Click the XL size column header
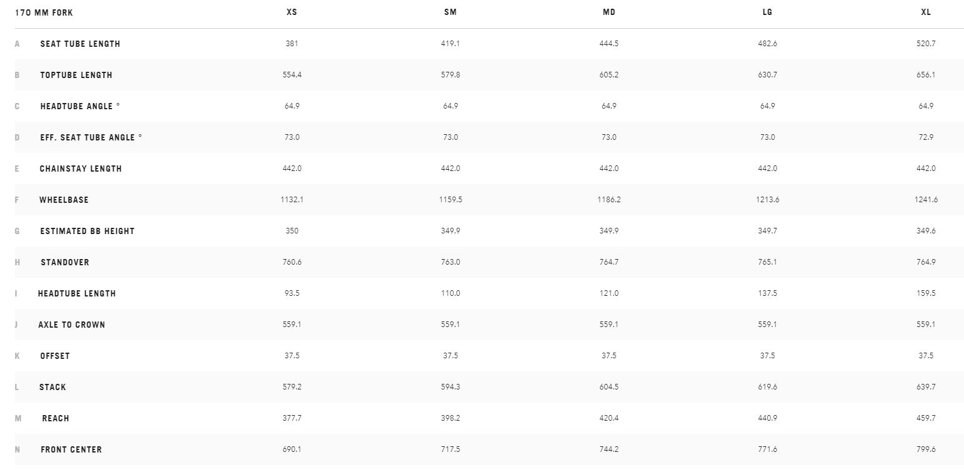The height and width of the screenshot is (470, 964). (926, 12)
